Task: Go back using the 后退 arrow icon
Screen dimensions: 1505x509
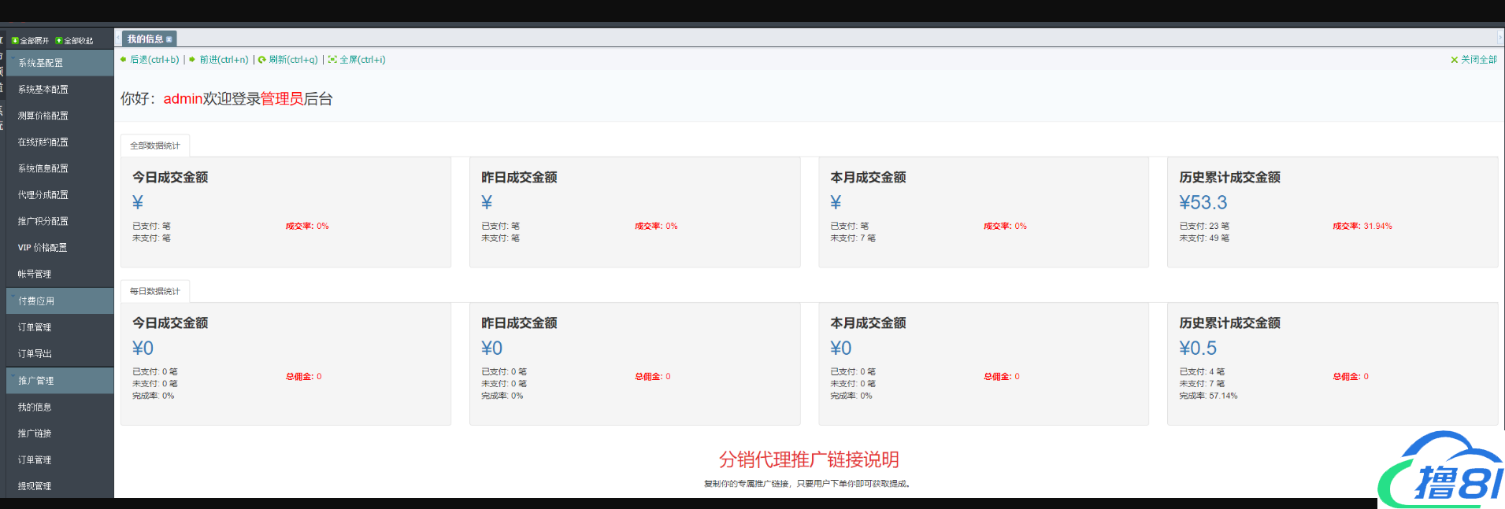Action: (124, 60)
